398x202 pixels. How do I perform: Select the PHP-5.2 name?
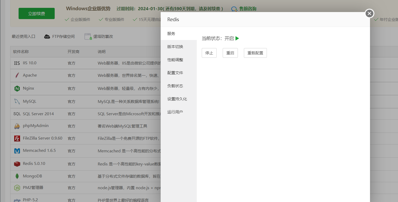(30, 200)
